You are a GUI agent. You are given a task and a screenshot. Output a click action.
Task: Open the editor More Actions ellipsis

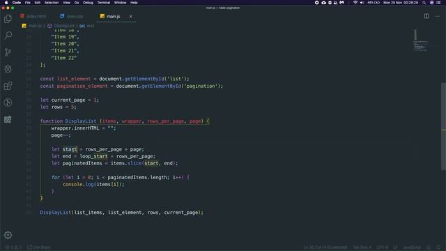click(437, 16)
